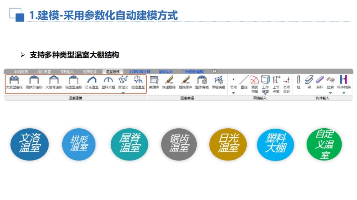Expand the 杆件转换 dropdown arrow
Image resolution: width=357 pixels, height=200 pixels.
click(x=343, y=93)
